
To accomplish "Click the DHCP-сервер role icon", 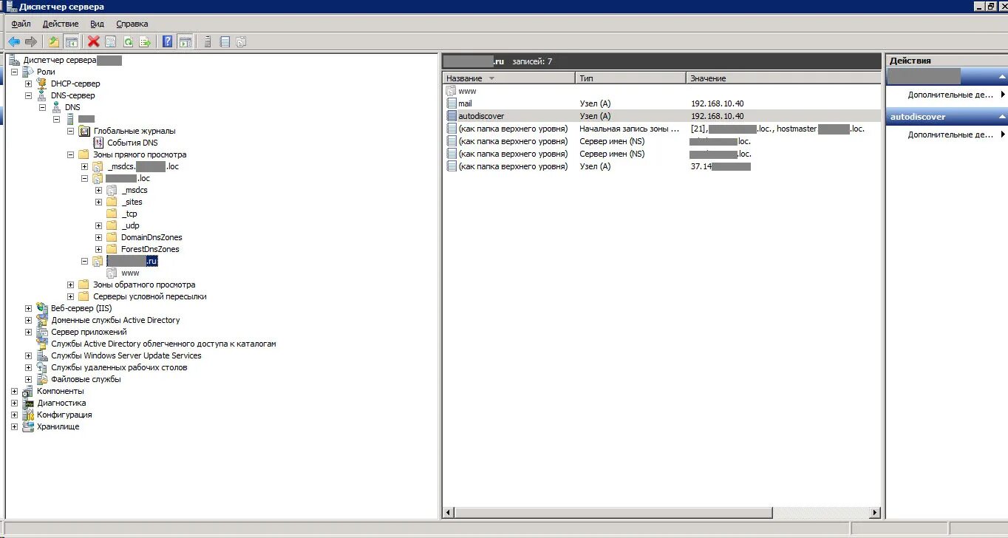I will point(43,84).
